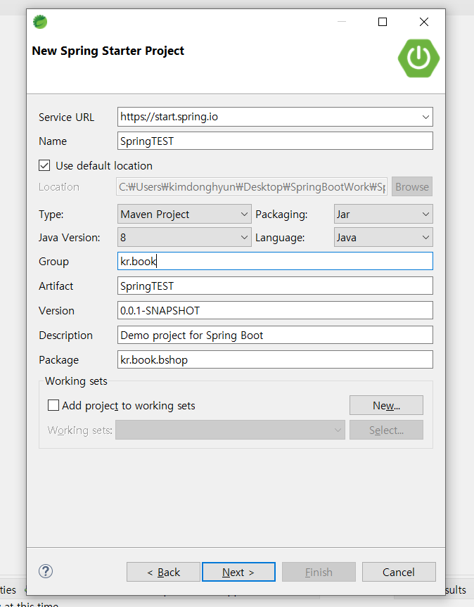Open the Service URL dropdown
474x607 pixels.
(425, 117)
